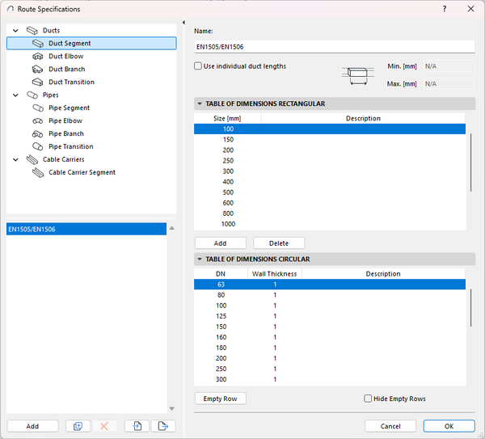Select the Pipe Transition tree item
Screen dimensions: 485x439
[70, 147]
